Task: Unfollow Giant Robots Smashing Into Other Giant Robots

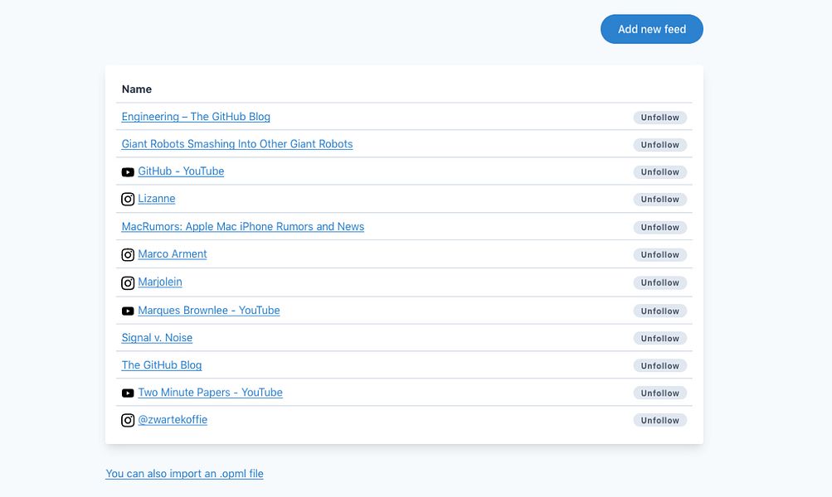Action: (659, 145)
